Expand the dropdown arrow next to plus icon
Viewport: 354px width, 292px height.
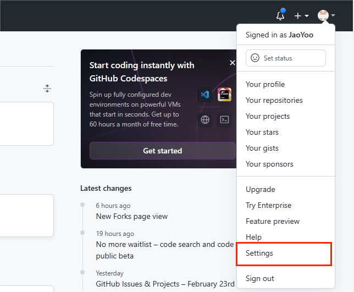pos(307,15)
